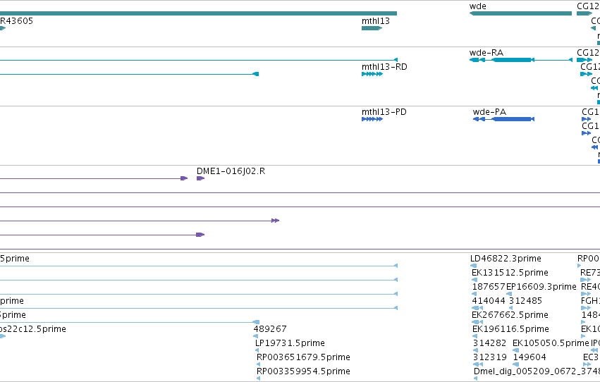Select the LP19731.5prime EST label
The width and height of the screenshot is (600, 382).
coord(290,343)
